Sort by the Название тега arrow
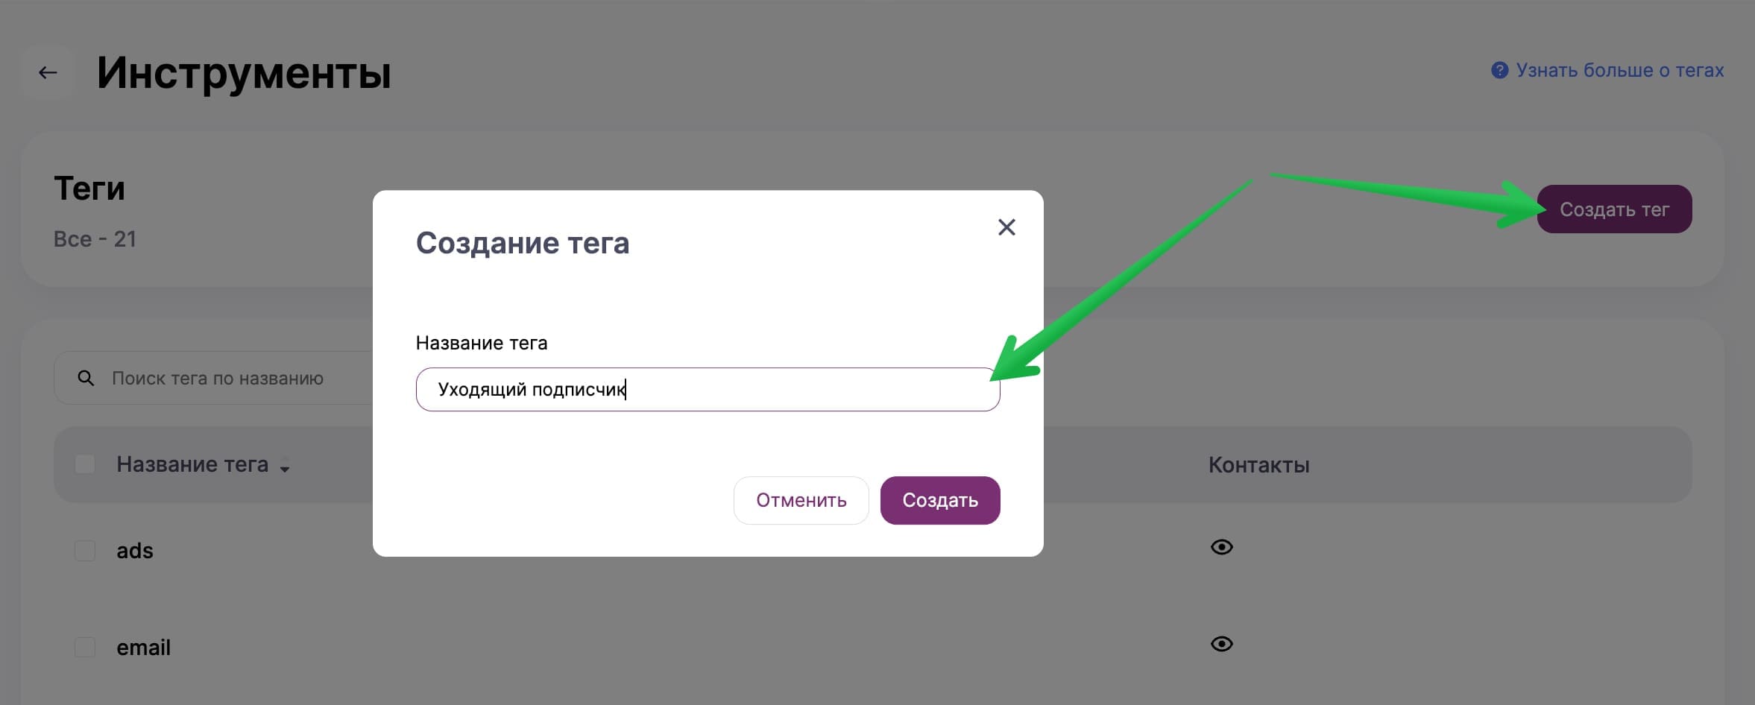Viewport: 1755px width, 705px height. [285, 469]
